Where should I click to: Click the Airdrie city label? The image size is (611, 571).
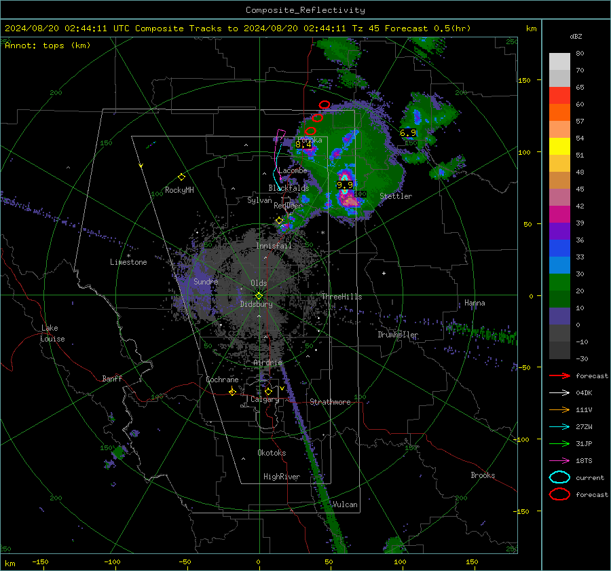[267, 363]
